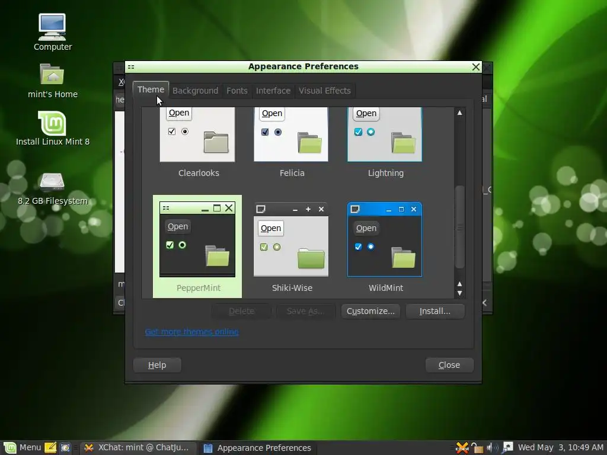Click the Install... button
The image size is (607, 455).
click(x=435, y=311)
